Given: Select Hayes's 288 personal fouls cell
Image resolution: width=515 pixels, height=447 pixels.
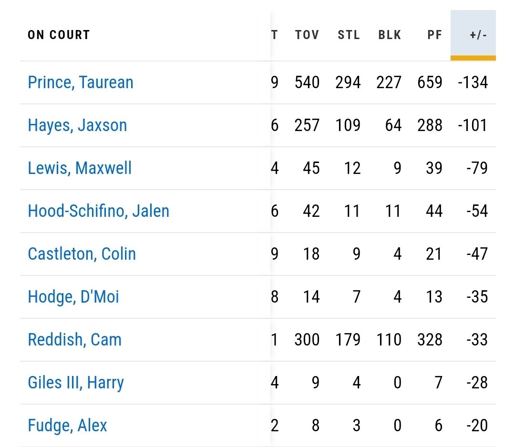Looking at the screenshot, I should (430, 125).
